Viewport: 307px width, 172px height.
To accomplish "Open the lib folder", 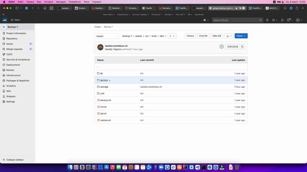I will pos(102,74).
